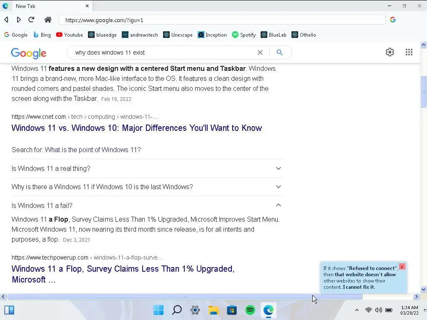The height and width of the screenshot is (320, 427).
Task: Click the browser address bar
Action: pyautogui.click(x=222, y=20)
